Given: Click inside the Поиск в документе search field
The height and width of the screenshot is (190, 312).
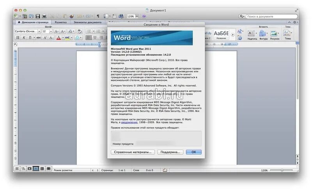Looking at the screenshot, I should coord(271,16).
